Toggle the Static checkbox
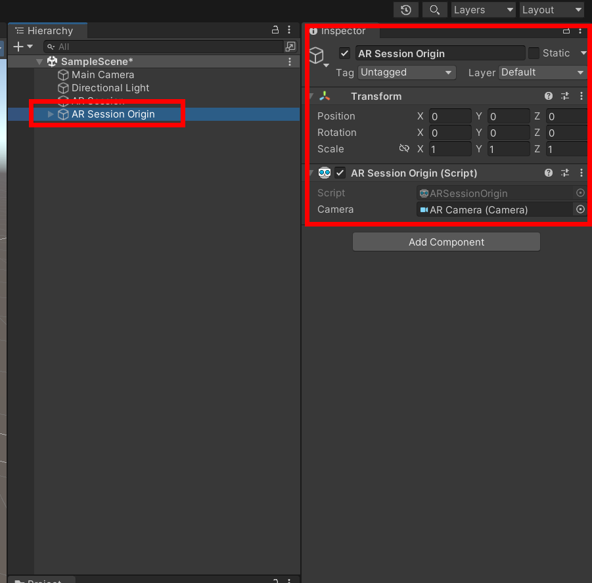Image resolution: width=592 pixels, height=583 pixels. (x=534, y=53)
